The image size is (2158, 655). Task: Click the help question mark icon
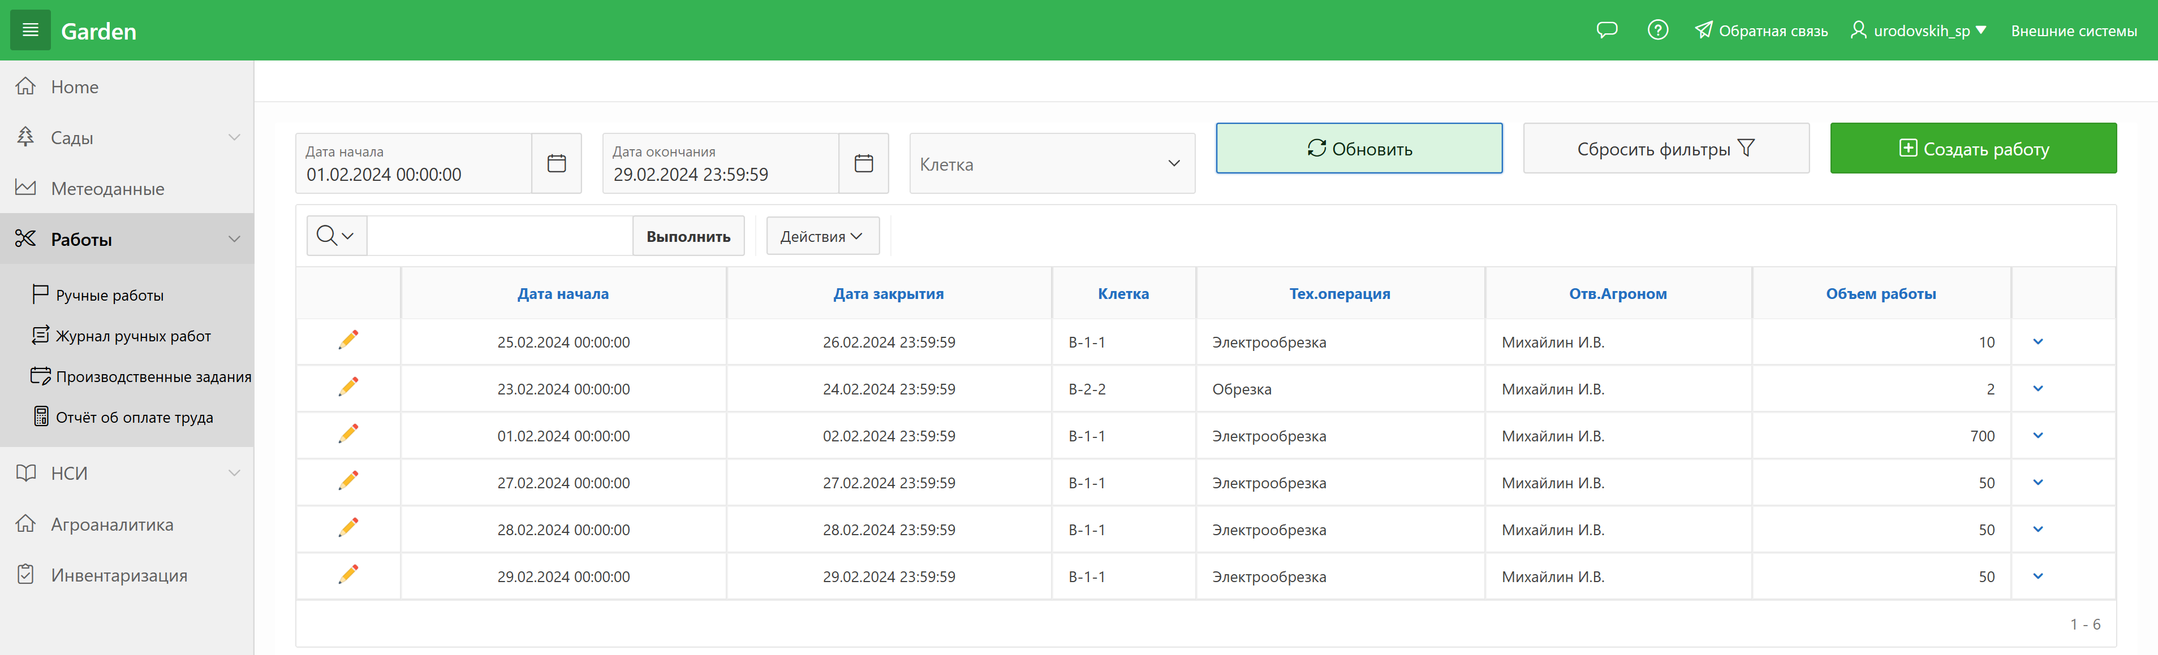(x=1657, y=31)
